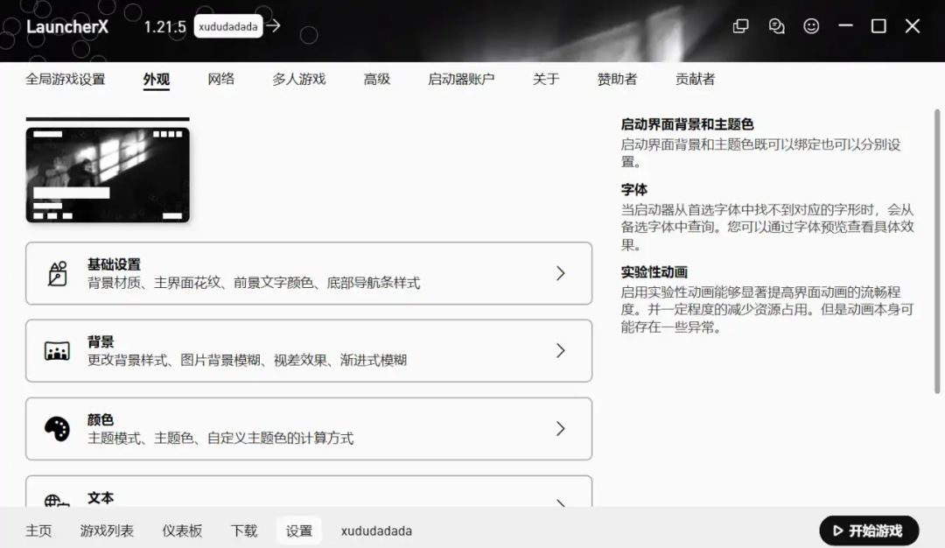Image resolution: width=945 pixels, height=548 pixels.
Task: Open the 关于 tab
Action: [x=546, y=79]
